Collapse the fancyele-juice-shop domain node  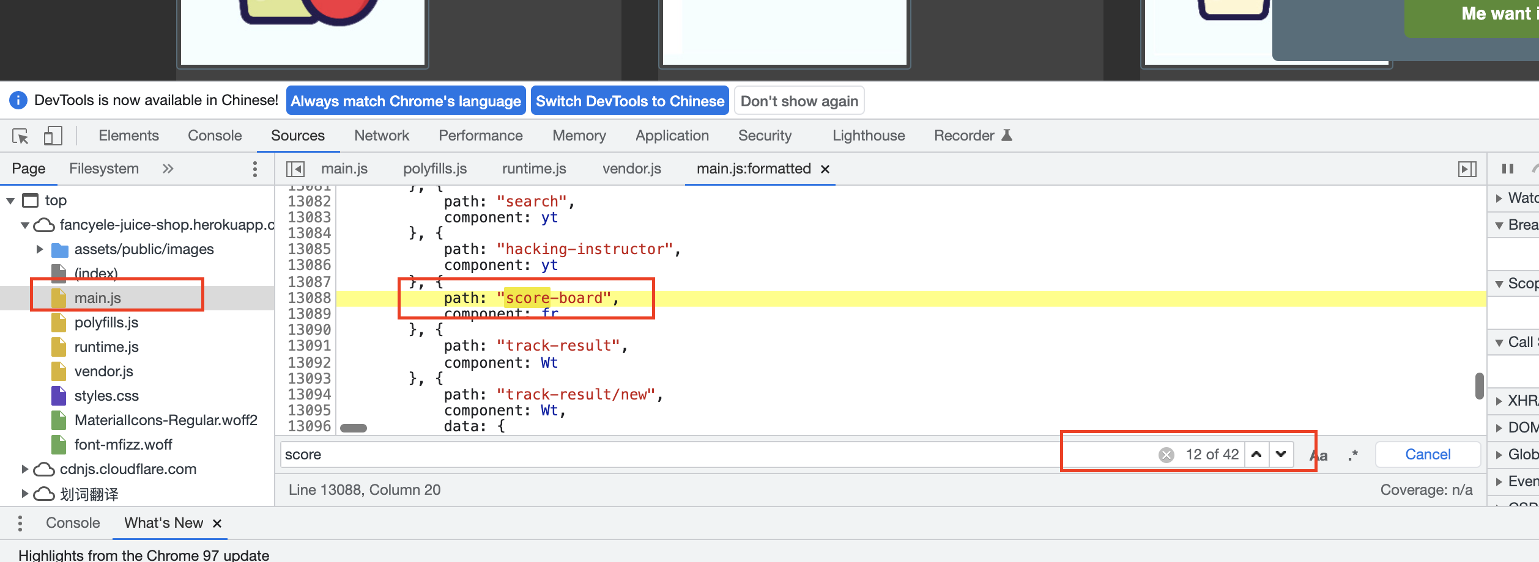pyautogui.click(x=25, y=225)
